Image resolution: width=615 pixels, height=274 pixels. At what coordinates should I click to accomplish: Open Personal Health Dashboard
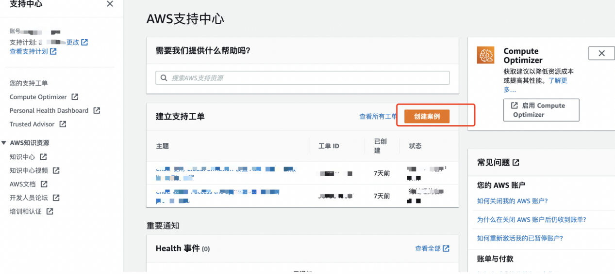[x=49, y=110]
